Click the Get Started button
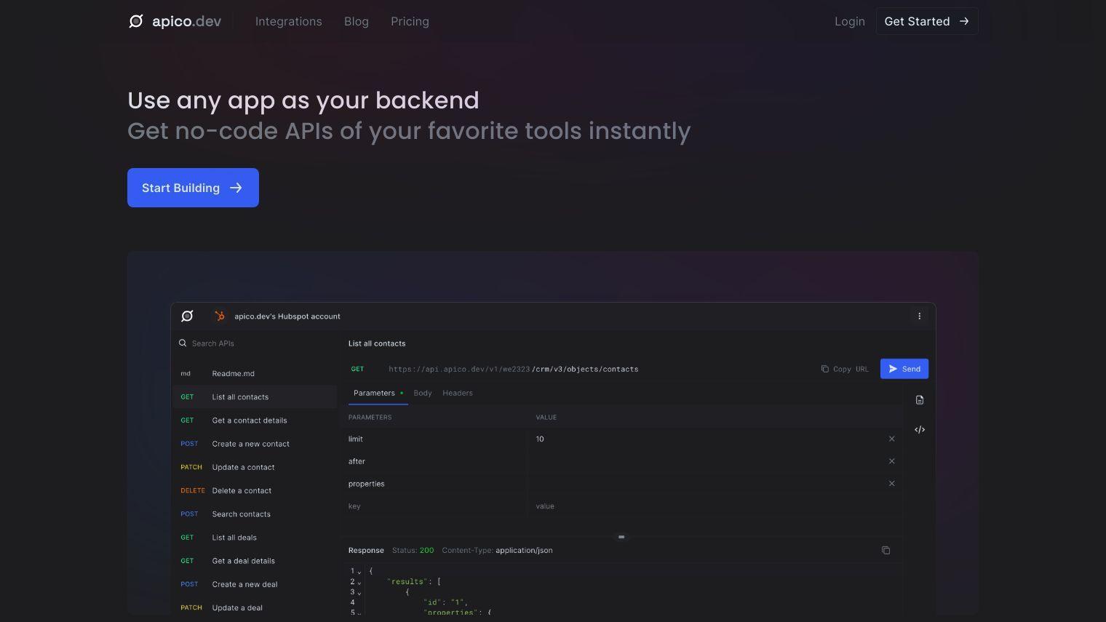Image resolution: width=1106 pixels, height=622 pixels. click(x=927, y=21)
